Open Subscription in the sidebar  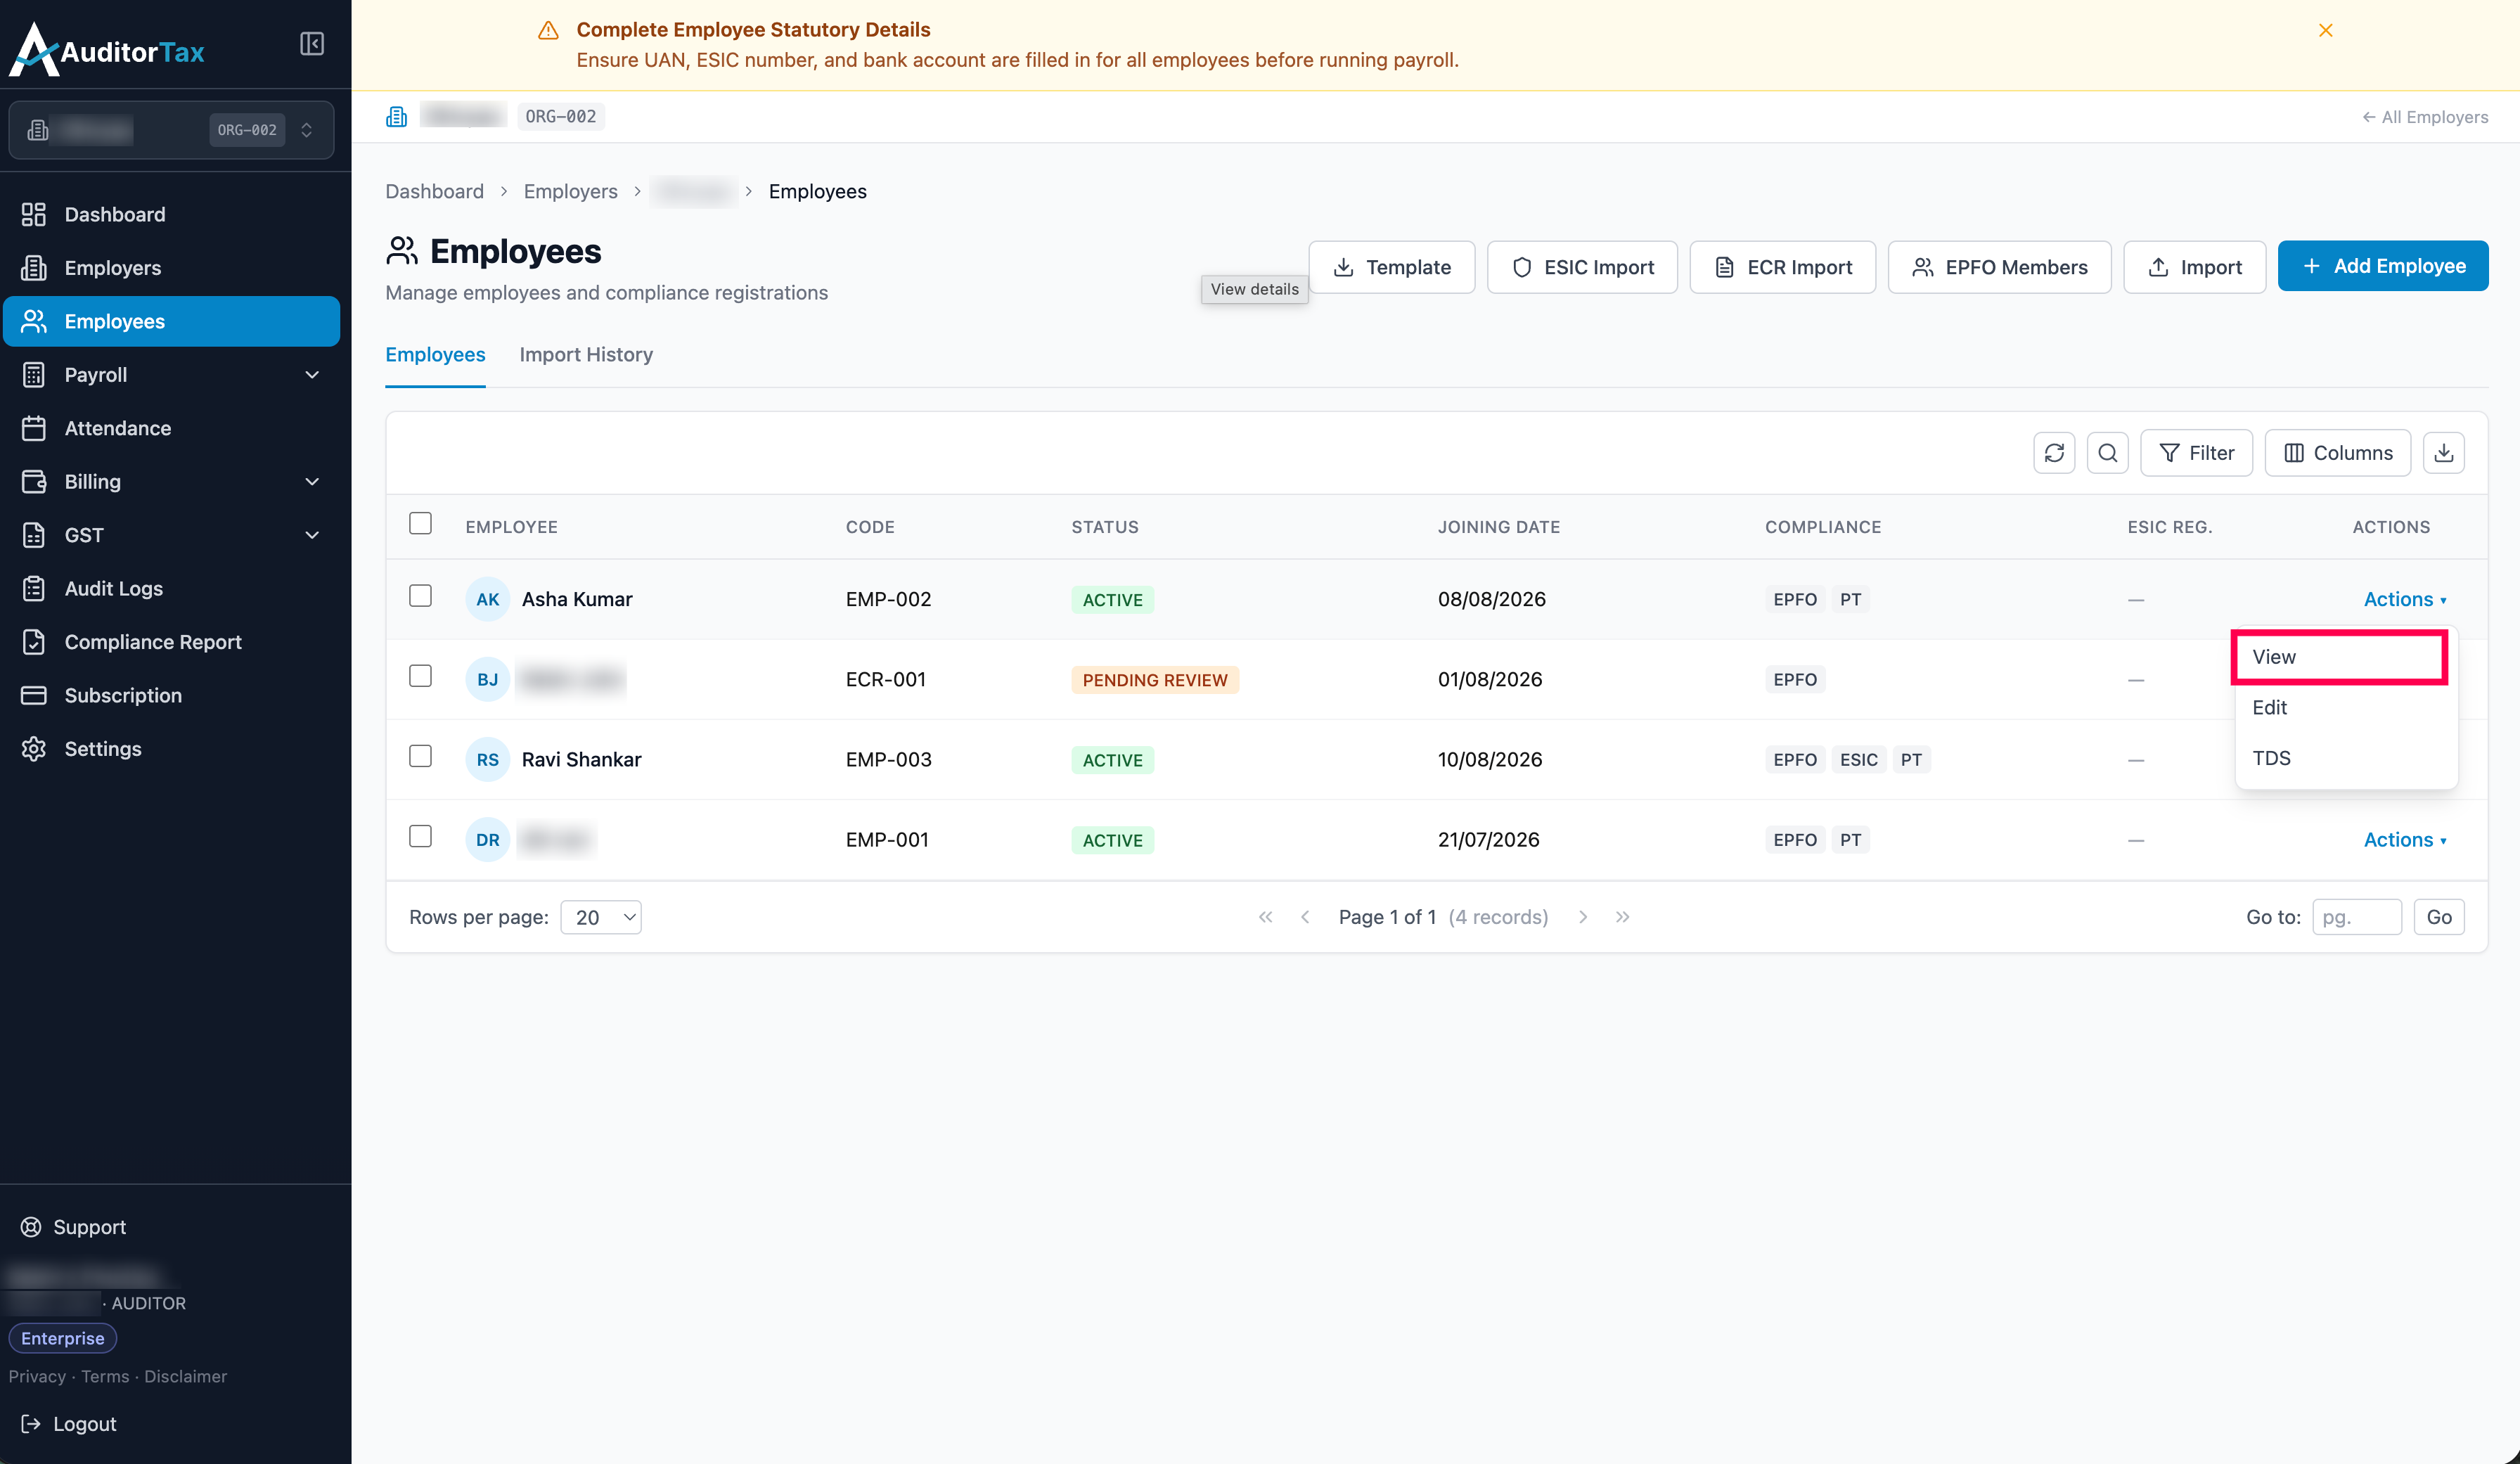click(171, 695)
